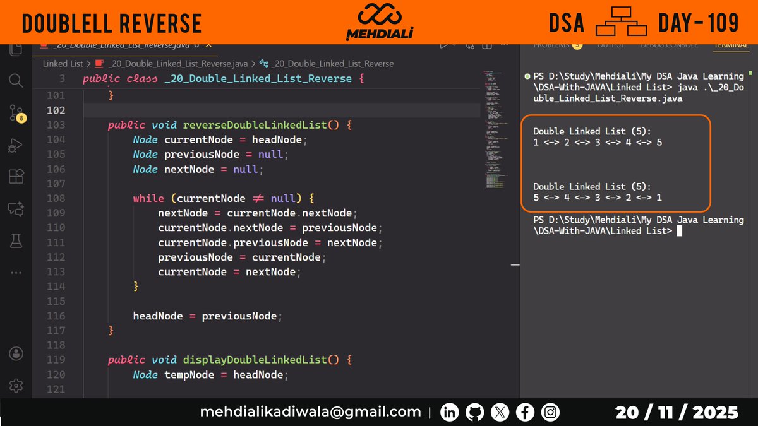Click the sticky scroll line public class _20_Double_Linked_List_Reverse
Viewport: 758px width, 426px height.
coord(223,79)
